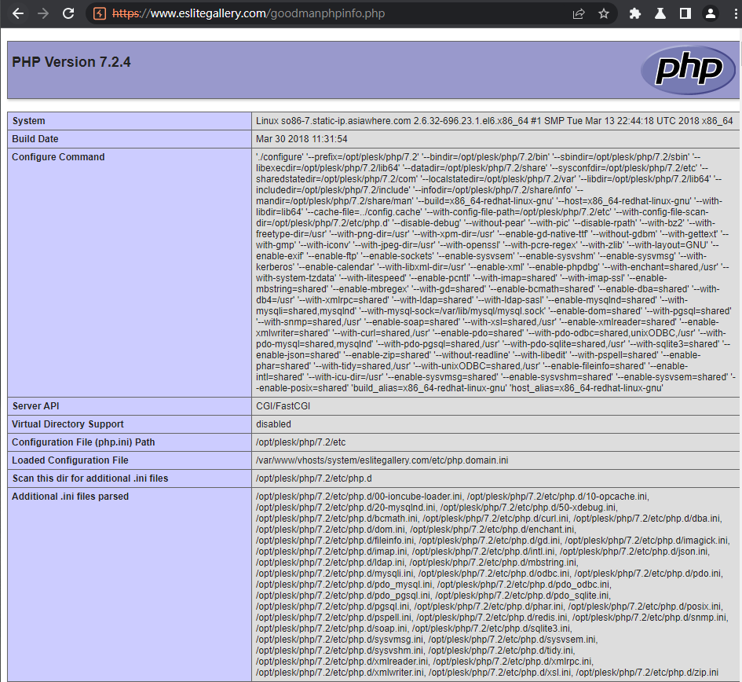This screenshot has height=682, width=742.
Task: Select the Additional .ini files parsed label
Action: (70, 496)
